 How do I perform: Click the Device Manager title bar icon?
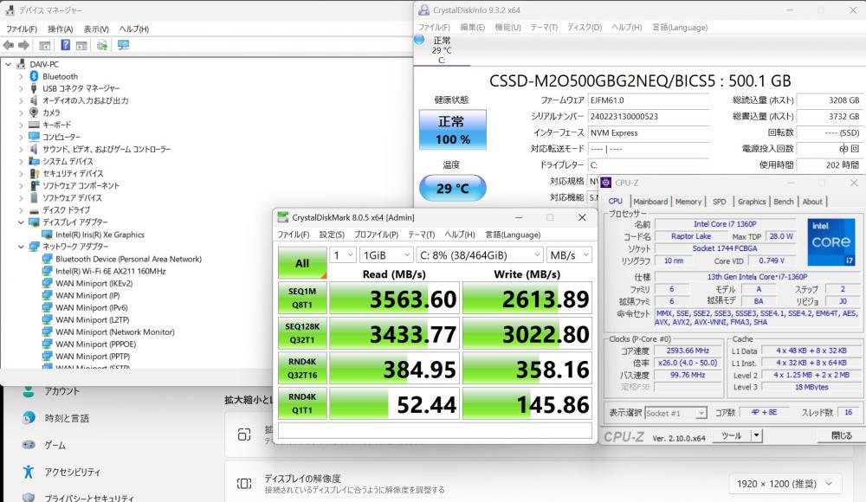pos(10,10)
